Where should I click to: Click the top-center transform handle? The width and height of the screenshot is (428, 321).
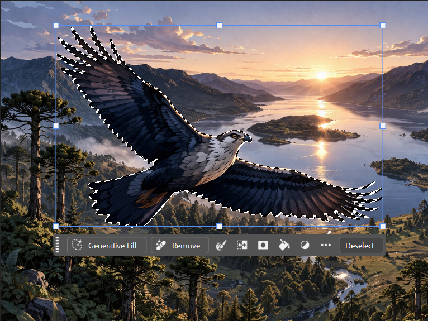[x=219, y=25]
